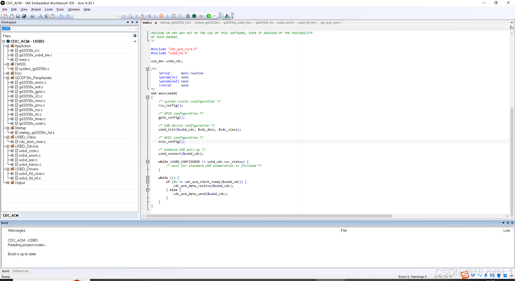The height and width of the screenshot is (281, 515).
Task: Open the editor tab list dropdown arrow
Action: point(512,23)
